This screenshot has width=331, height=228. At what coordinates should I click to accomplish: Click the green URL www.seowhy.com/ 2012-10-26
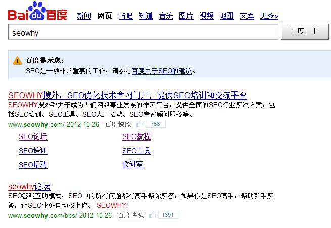tap(54, 124)
